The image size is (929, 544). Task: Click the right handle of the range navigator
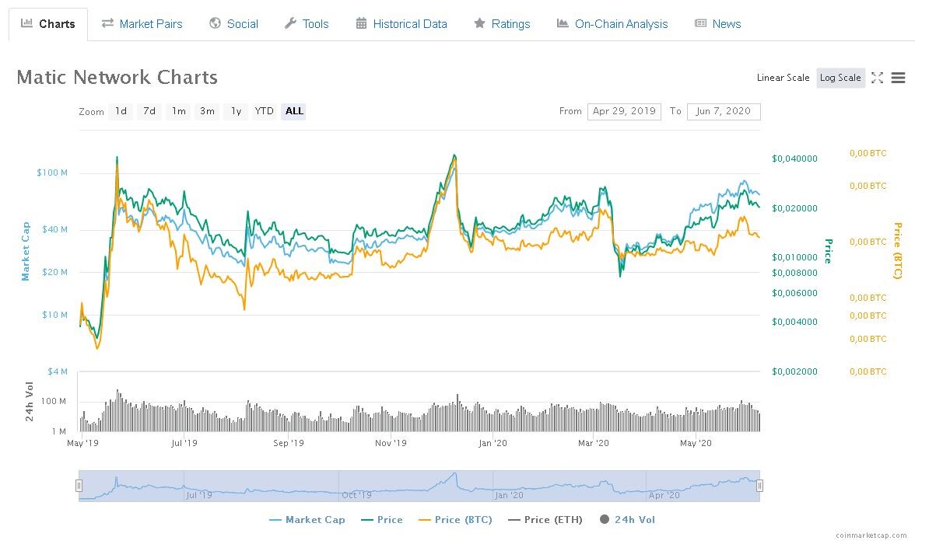(759, 486)
